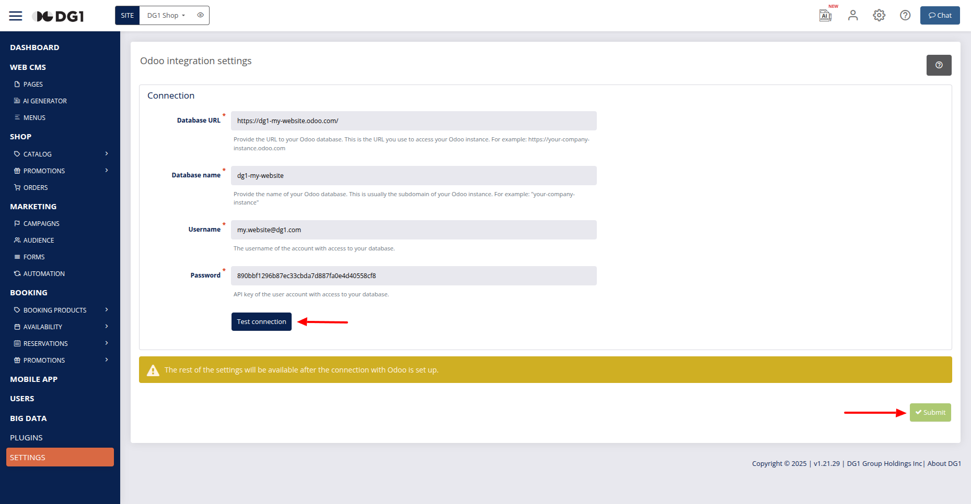Image resolution: width=971 pixels, height=504 pixels.
Task: Click the Odoo integration settings heading
Action: (x=195, y=61)
